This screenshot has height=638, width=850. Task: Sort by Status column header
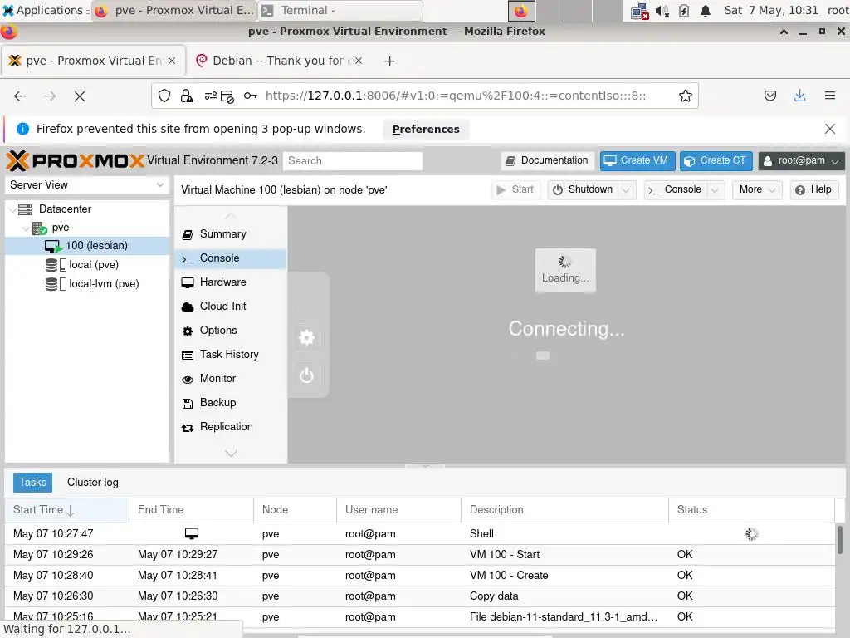point(751,510)
